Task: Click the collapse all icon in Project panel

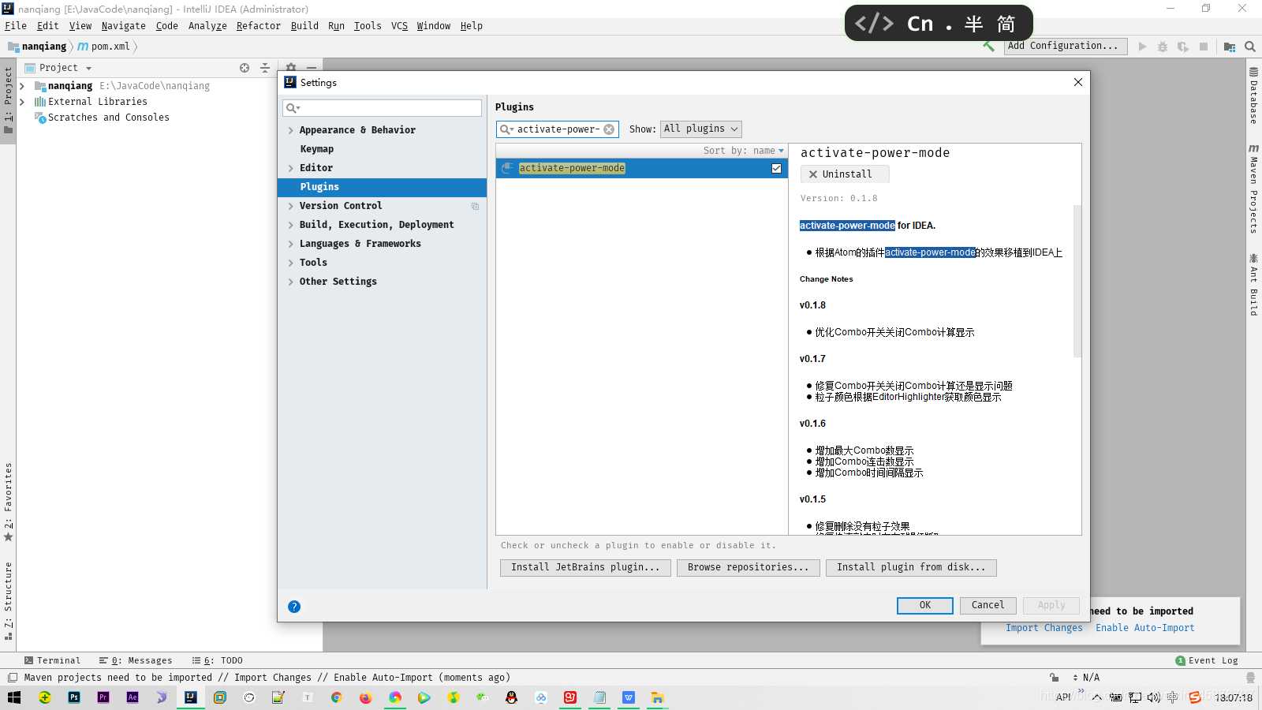Action: (265, 68)
